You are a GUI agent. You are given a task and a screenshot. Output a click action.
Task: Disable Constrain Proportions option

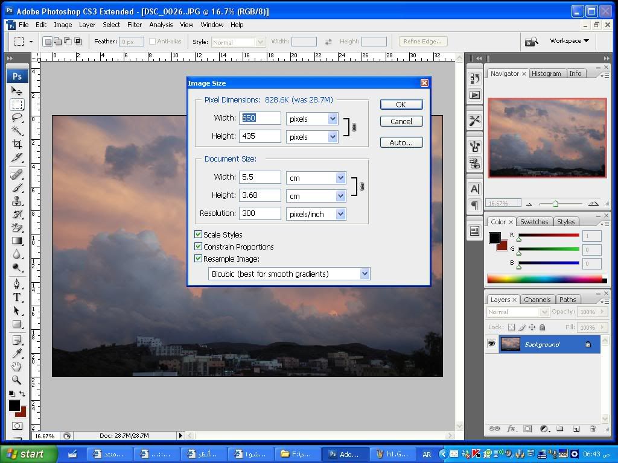pyautogui.click(x=198, y=247)
